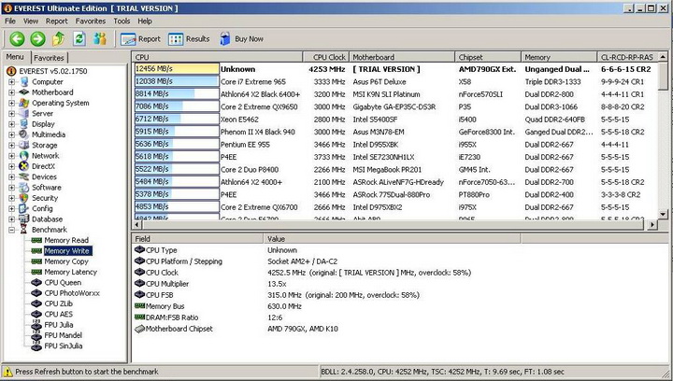Screen dimensions: 673x381
Task: Select the Database icon in the tree
Action: click(x=24, y=219)
